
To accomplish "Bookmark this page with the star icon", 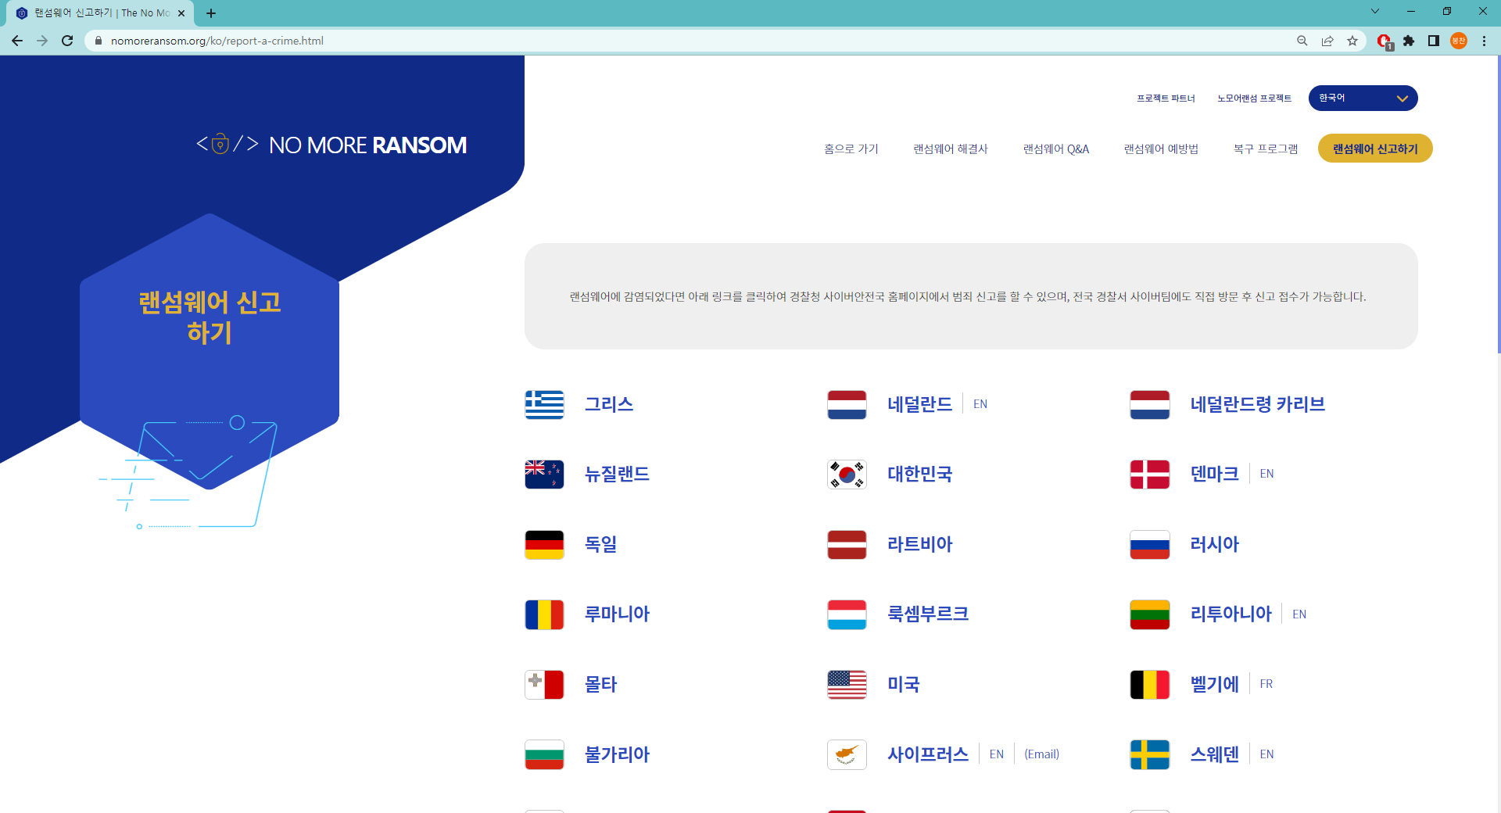I will (1352, 41).
